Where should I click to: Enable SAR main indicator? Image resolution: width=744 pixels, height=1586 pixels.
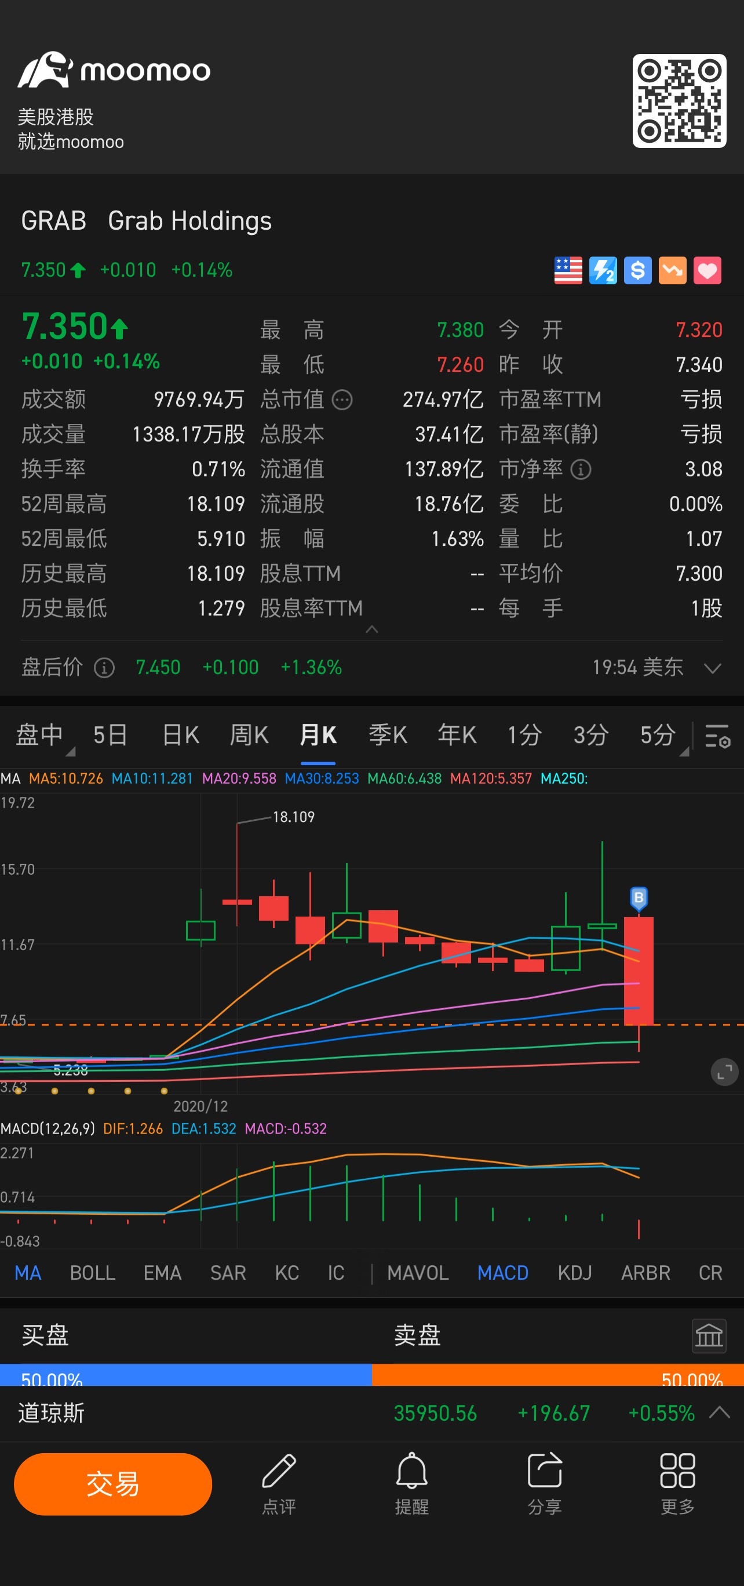(228, 1272)
